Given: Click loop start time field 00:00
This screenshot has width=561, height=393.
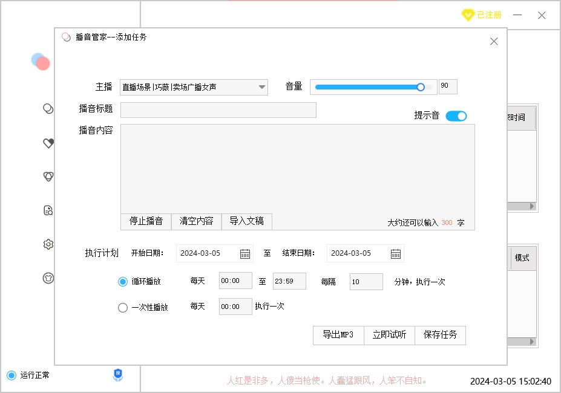Looking at the screenshot, I should pos(235,281).
